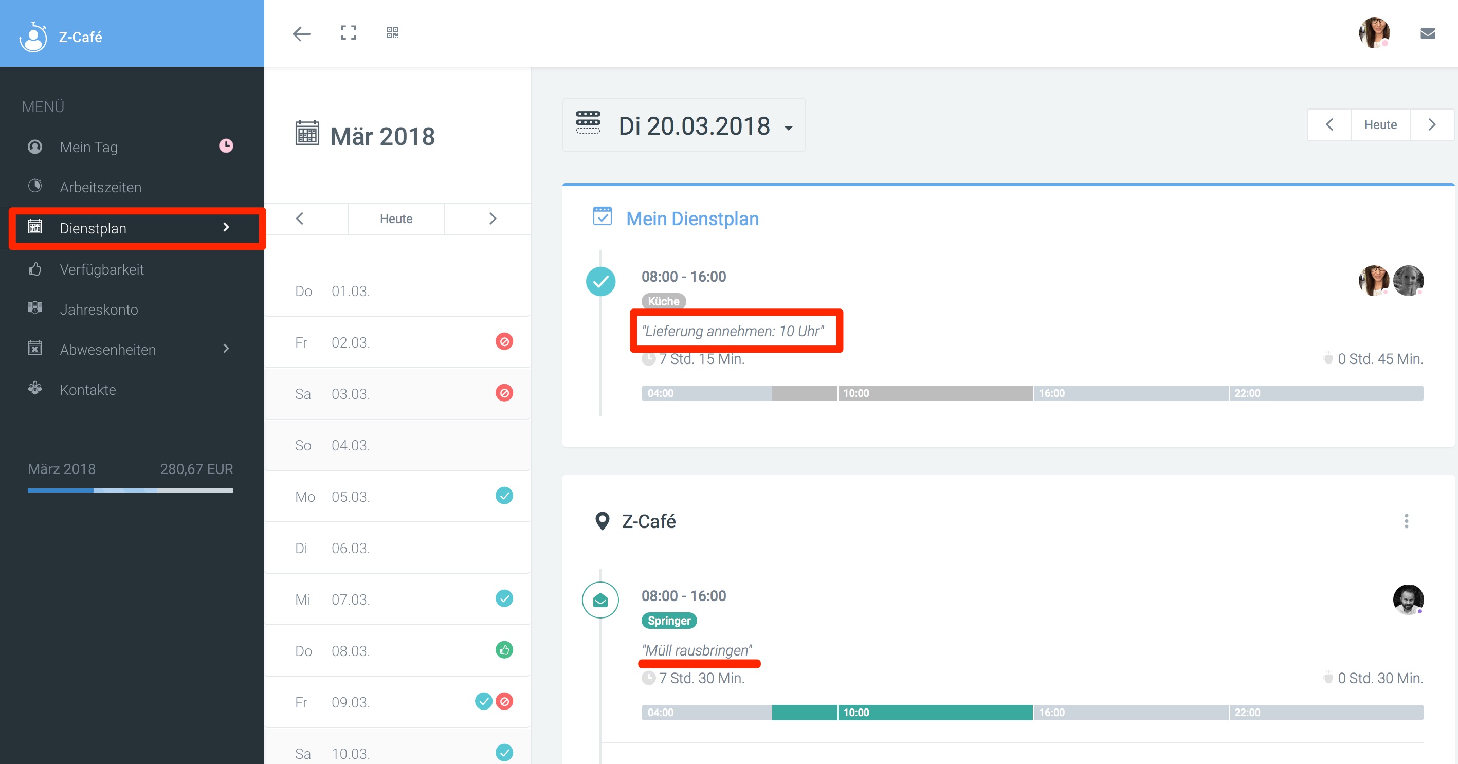This screenshot has height=764, width=1458.
Task: Click the Mein Dienstplan heading
Action: [x=692, y=219]
